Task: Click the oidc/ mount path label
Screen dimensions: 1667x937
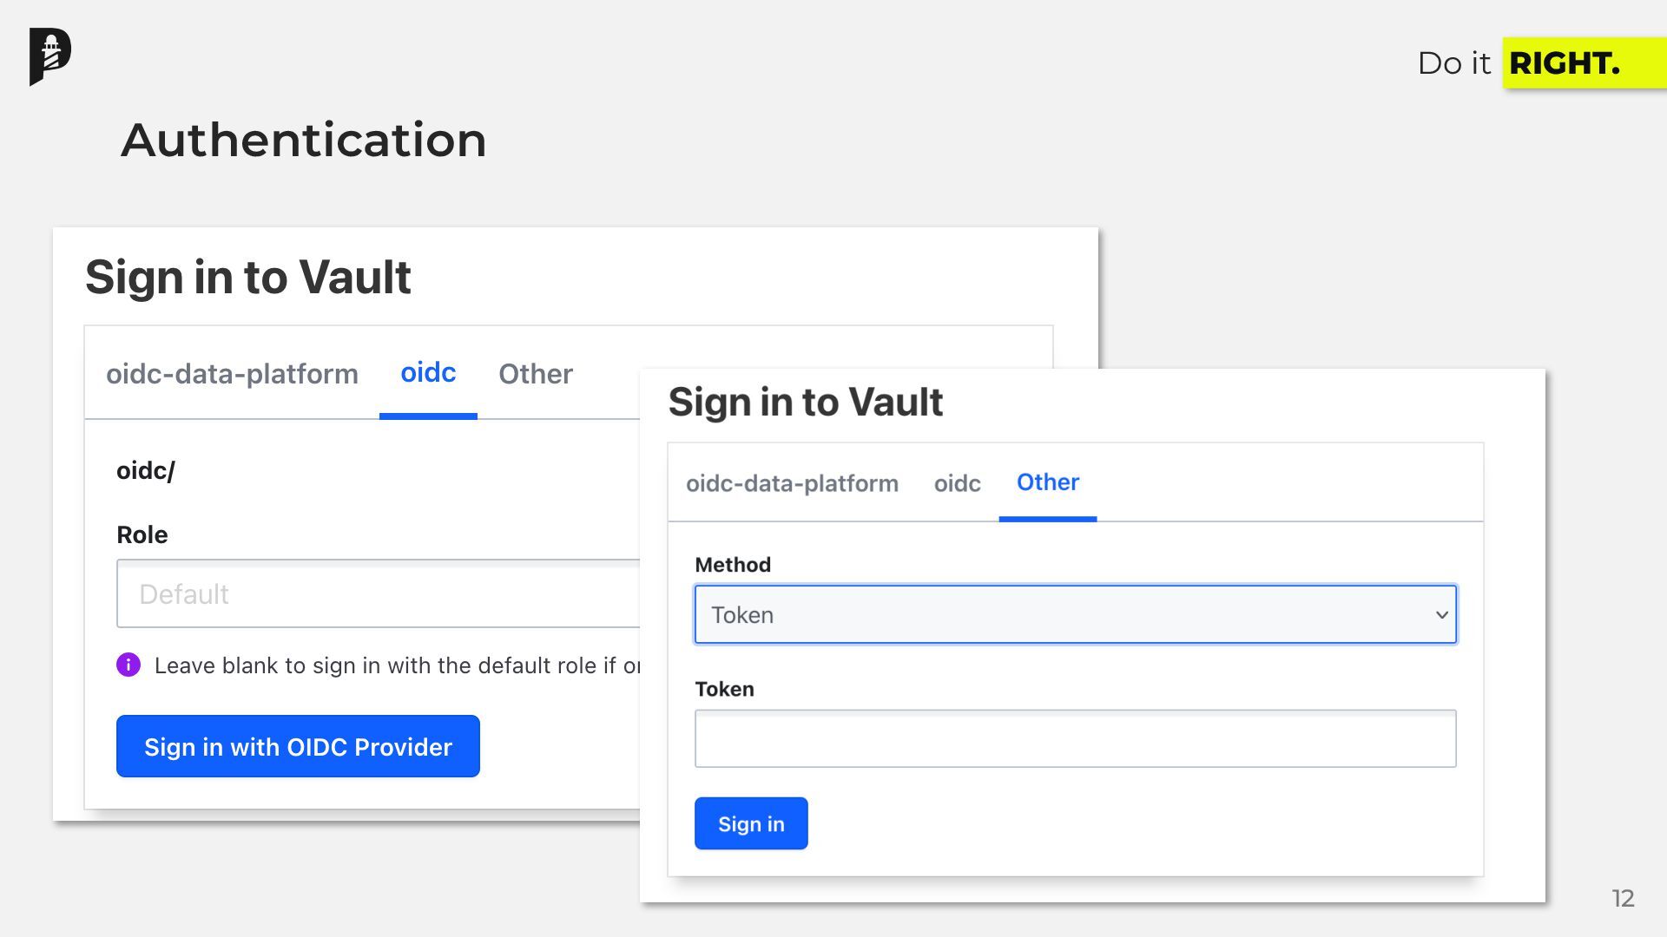Action: tap(146, 470)
